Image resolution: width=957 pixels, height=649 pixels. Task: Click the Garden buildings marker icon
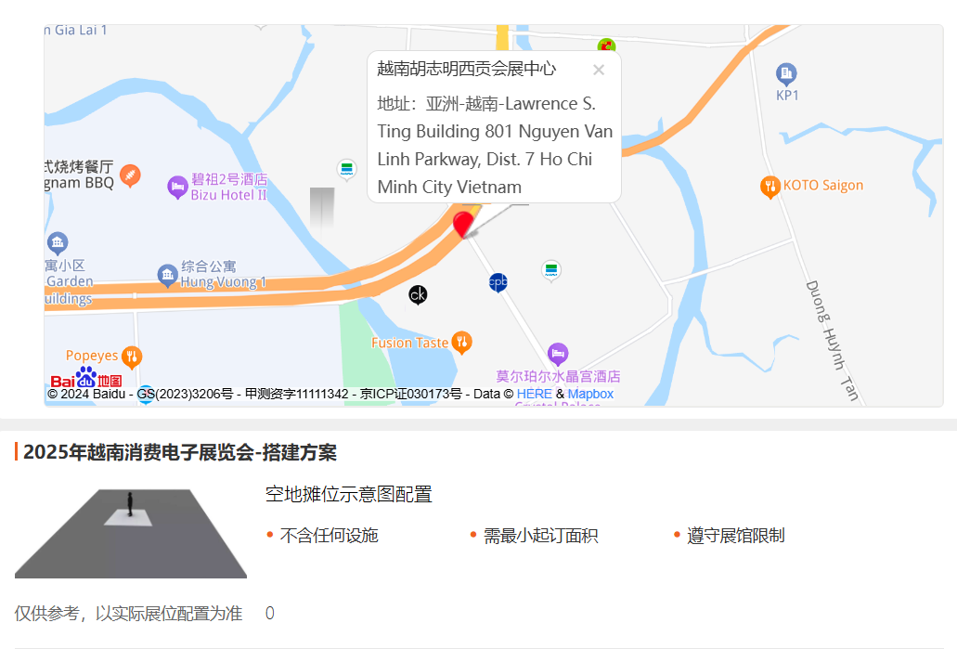click(x=58, y=243)
